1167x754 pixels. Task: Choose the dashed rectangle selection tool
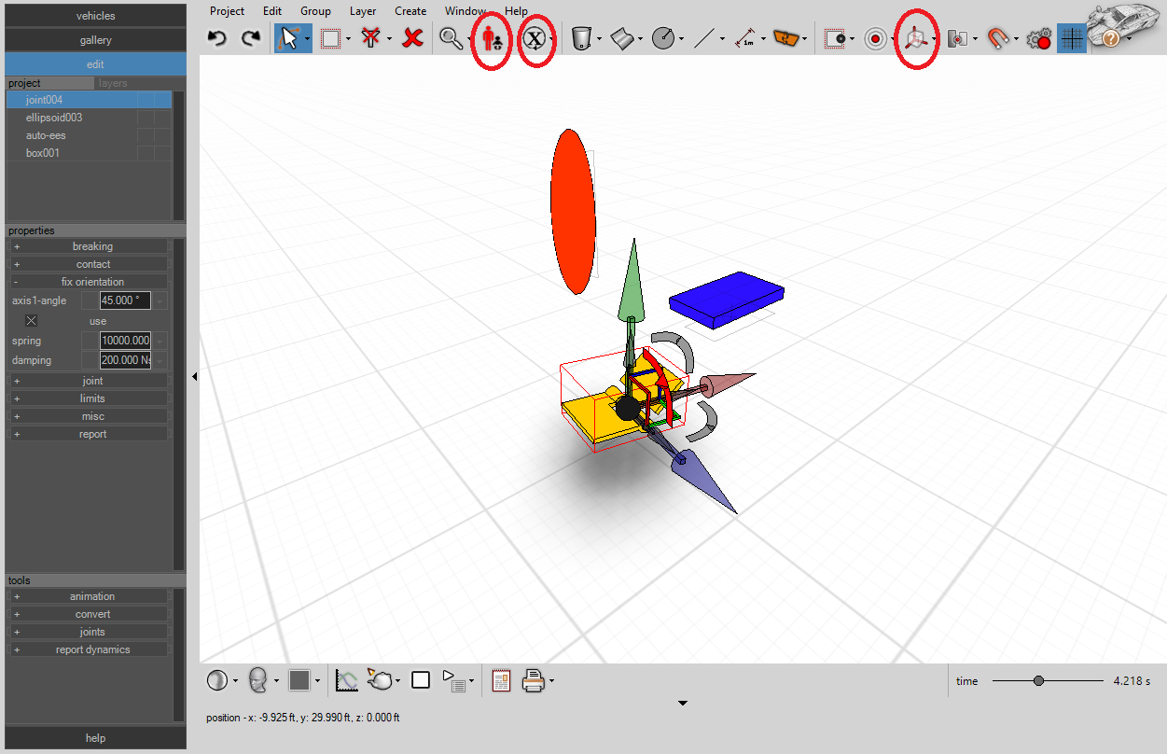click(x=330, y=38)
